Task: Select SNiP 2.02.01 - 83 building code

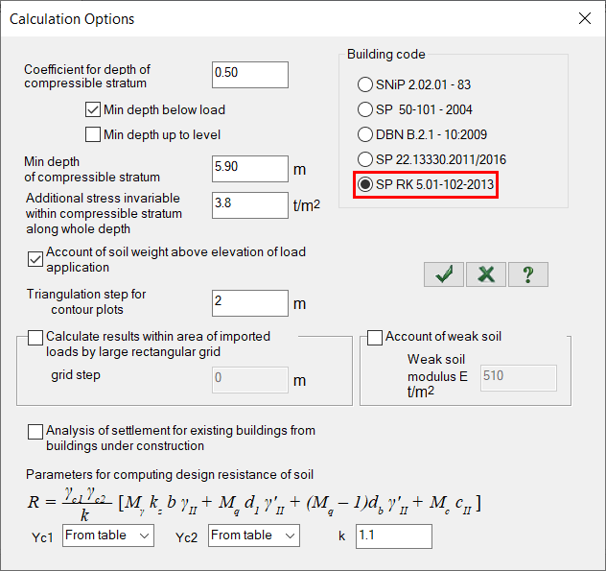Action: pyautogui.click(x=365, y=84)
